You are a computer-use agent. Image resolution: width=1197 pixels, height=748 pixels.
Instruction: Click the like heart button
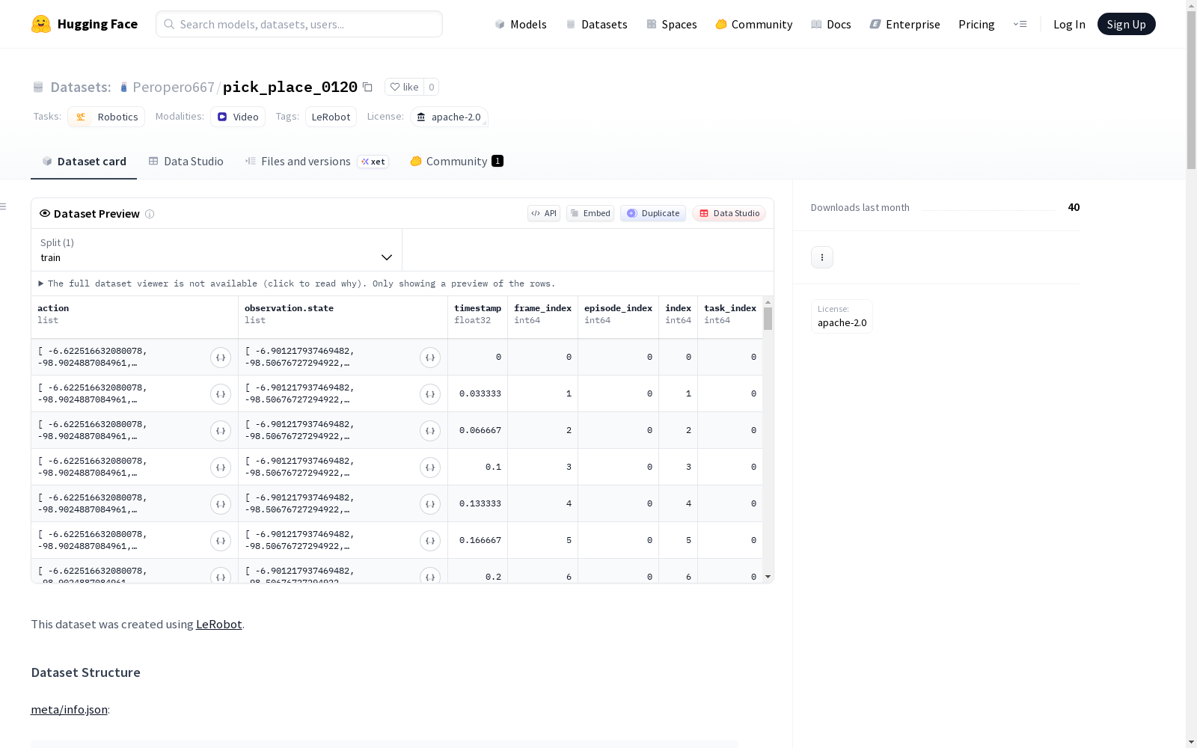(x=404, y=87)
